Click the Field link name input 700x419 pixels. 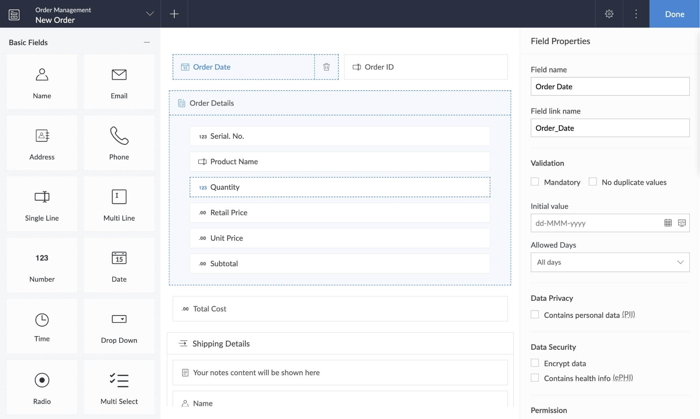tap(610, 128)
